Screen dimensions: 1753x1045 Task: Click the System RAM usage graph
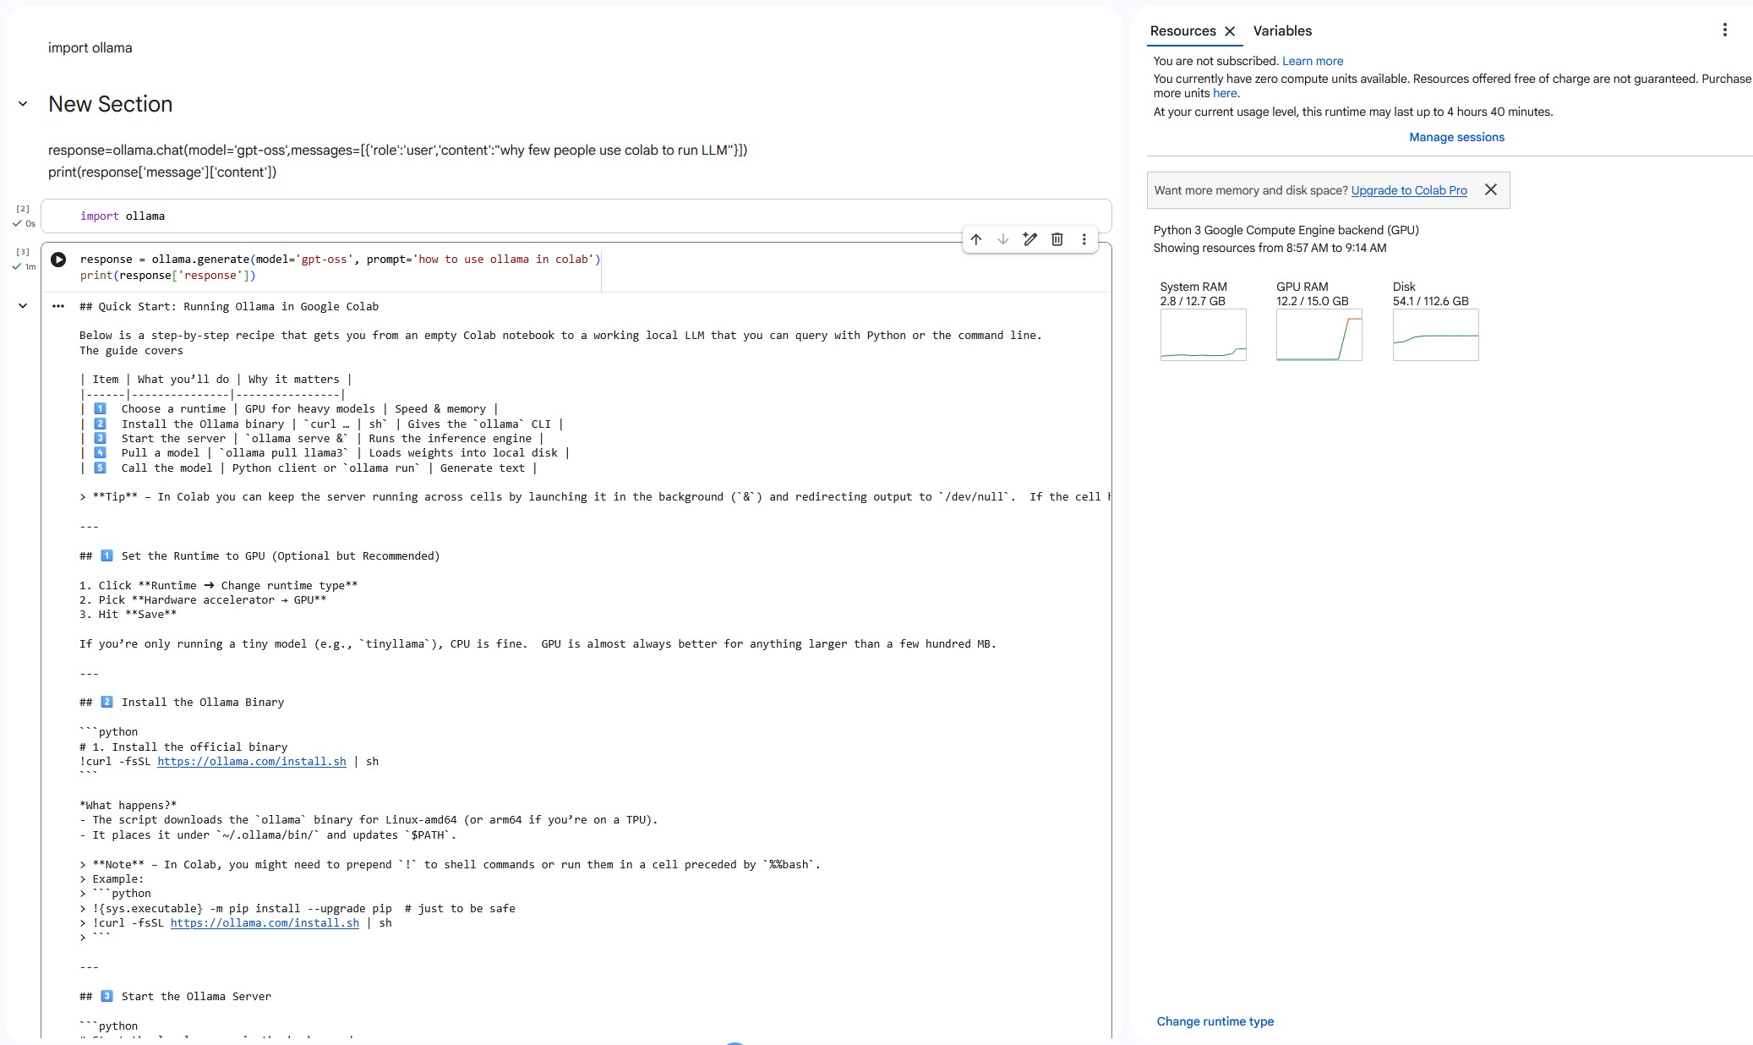tap(1203, 335)
